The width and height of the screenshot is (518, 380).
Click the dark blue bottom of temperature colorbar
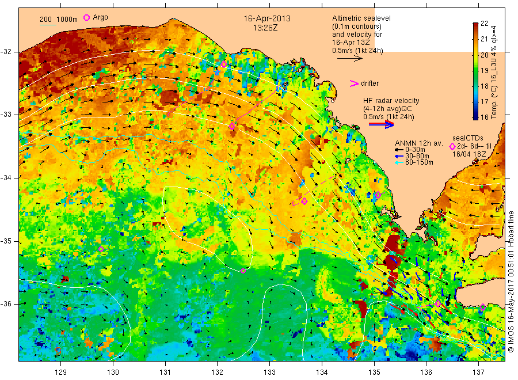point(475,116)
